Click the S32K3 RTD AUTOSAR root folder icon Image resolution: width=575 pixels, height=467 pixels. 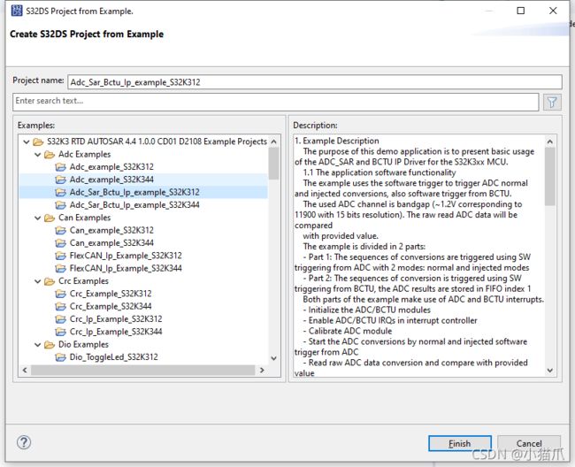(38, 142)
